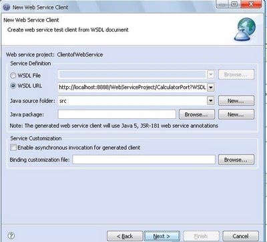Click 'Create web service test client' description text
Viewport: 267px width, 242px height.
tap(68, 29)
